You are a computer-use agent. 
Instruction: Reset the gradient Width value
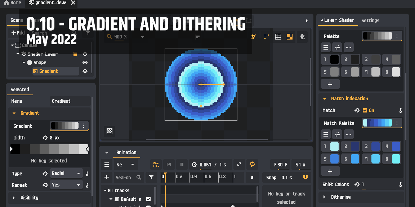(x=45, y=138)
